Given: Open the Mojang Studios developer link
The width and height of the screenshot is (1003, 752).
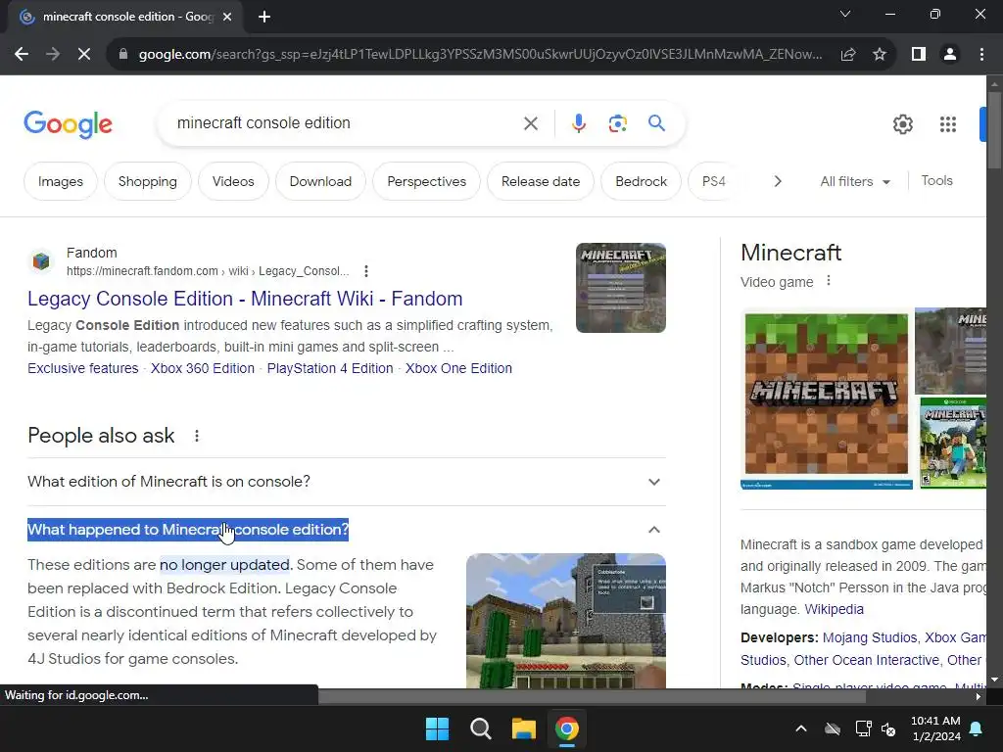Looking at the screenshot, I should tap(870, 637).
